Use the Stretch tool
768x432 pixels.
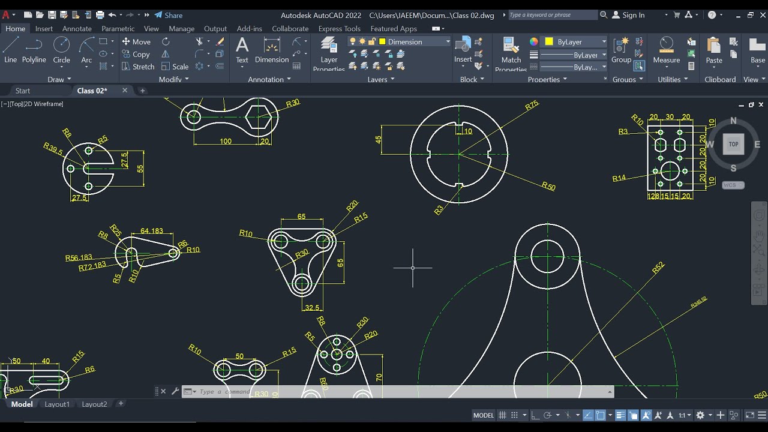click(138, 67)
